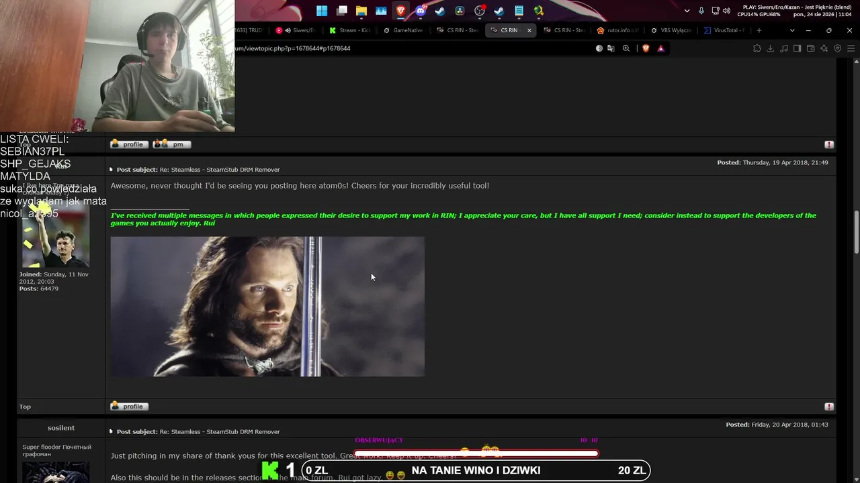The height and width of the screenshot is (483, 860).
Task: Open the Brave main hamburger menu
Action: 851,48
